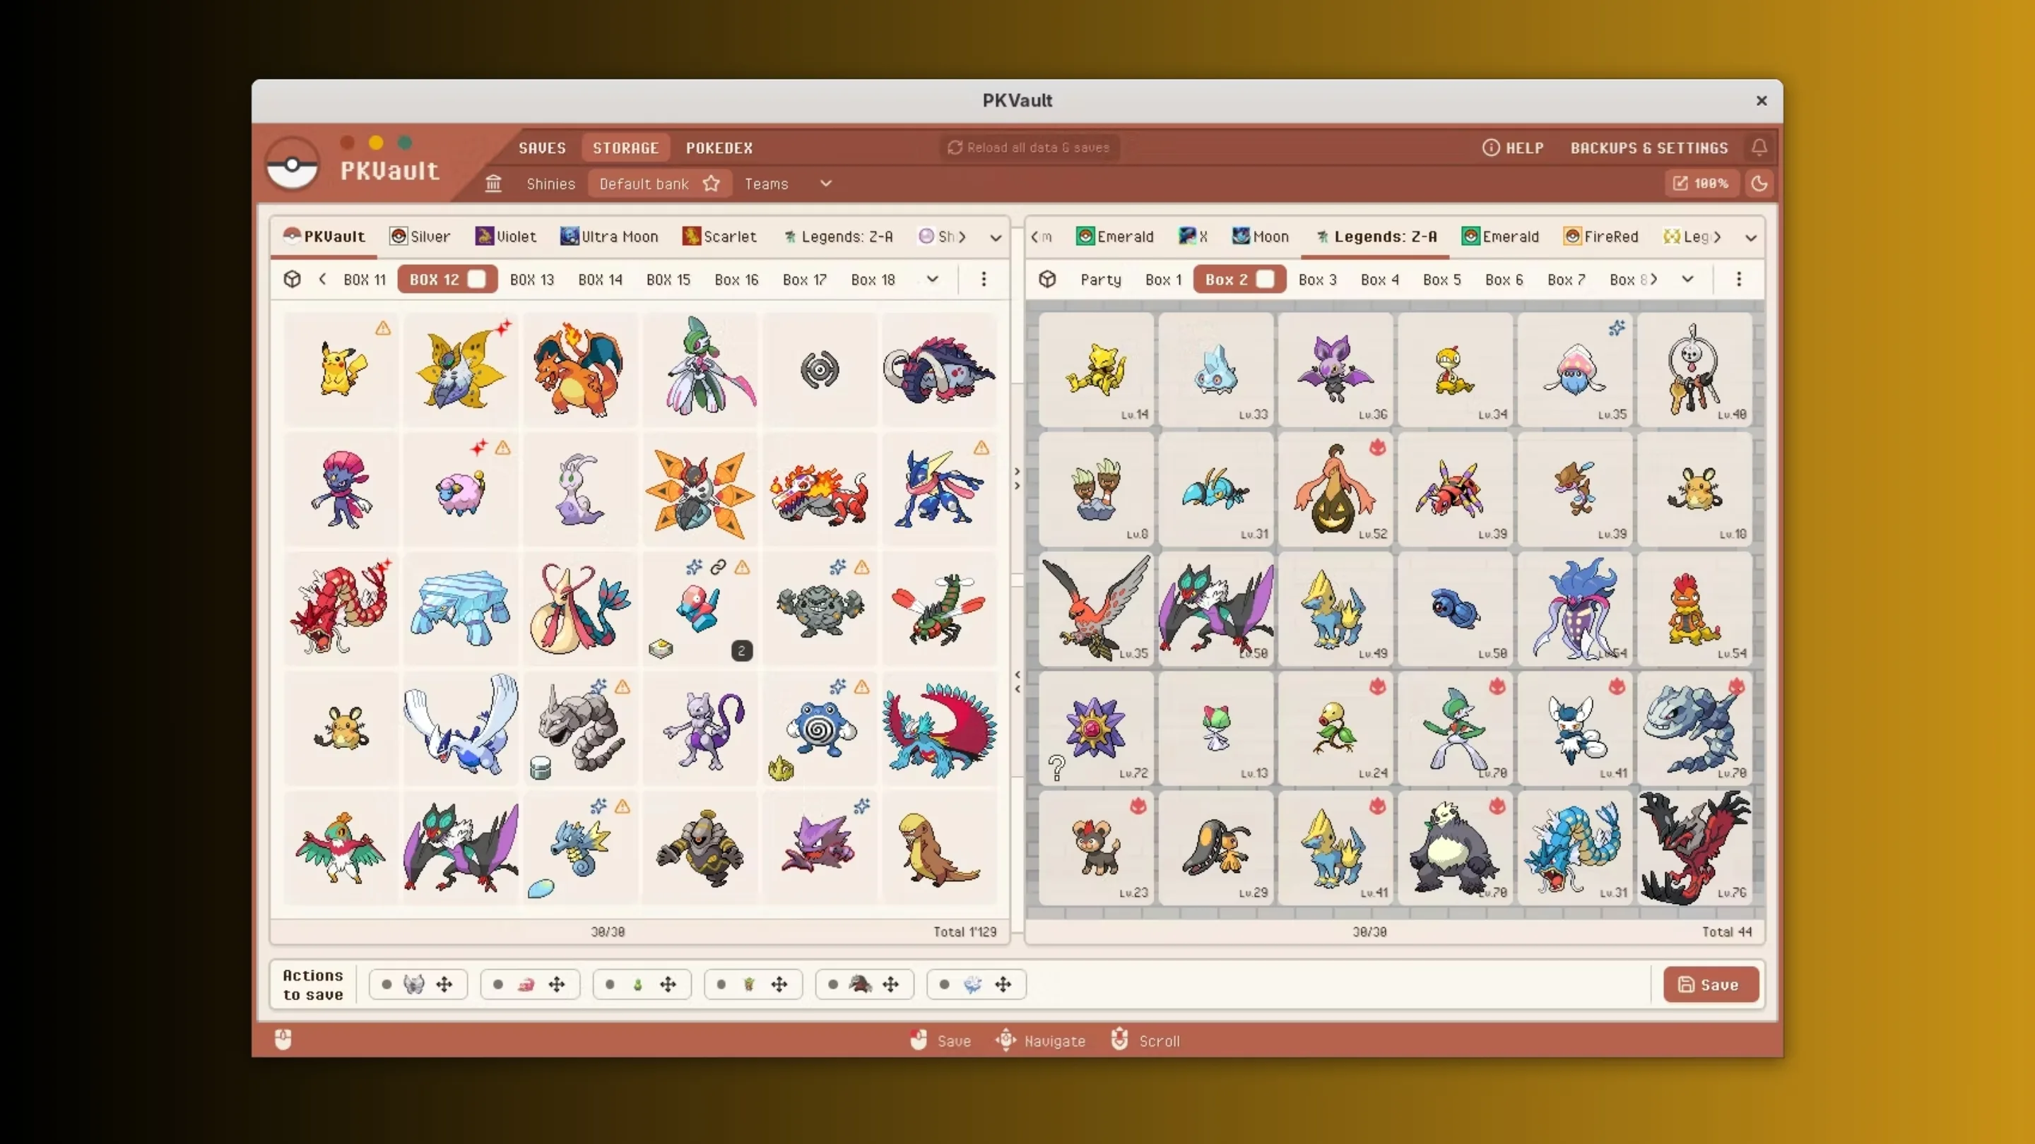2035x1144 pixels.
Task: Click the Pokeball logo
Action: coord(293,165)
